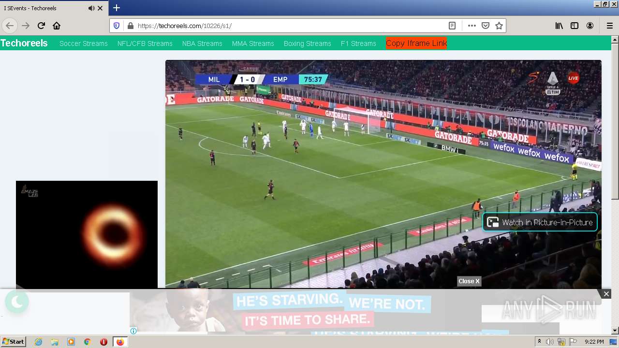Open Windows Explorer folder from taskbar
Screen dimensions: 619x348
(x=55, y=342)
